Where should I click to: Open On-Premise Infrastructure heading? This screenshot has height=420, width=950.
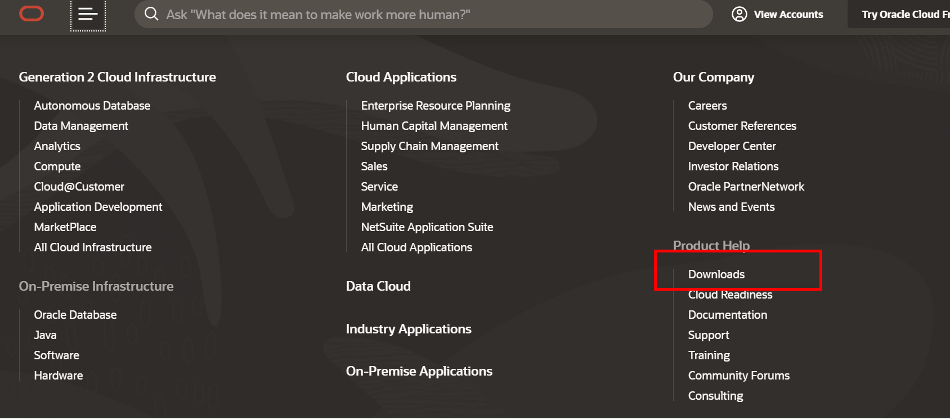96,286
